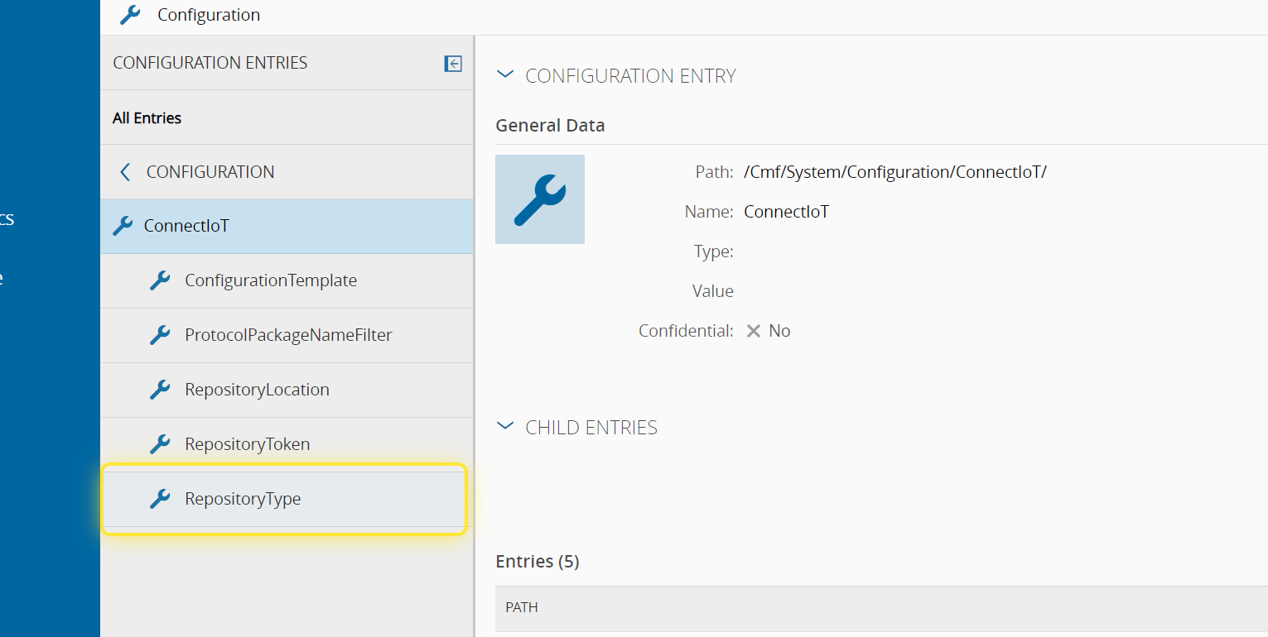The height and width of the screenshot is (637, 1268).
Task: Open the RepositoryType entry
Action: coord(243,499)
